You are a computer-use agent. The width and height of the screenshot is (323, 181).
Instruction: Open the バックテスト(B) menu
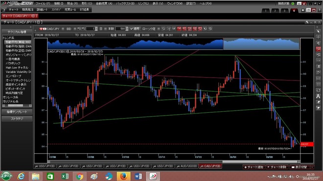click(125, 3)
